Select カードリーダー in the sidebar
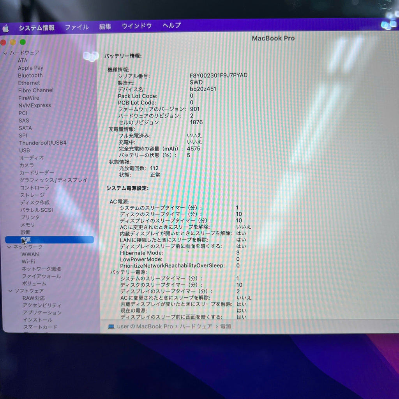Screen dimensions: 399x399 [x=37, y=173]
